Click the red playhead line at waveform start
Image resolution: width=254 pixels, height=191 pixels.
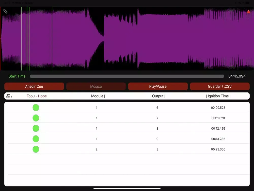0,38
